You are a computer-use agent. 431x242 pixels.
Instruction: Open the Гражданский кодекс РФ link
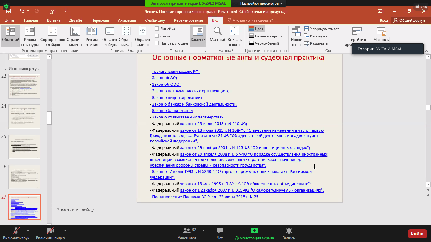(x=176, y=72)
